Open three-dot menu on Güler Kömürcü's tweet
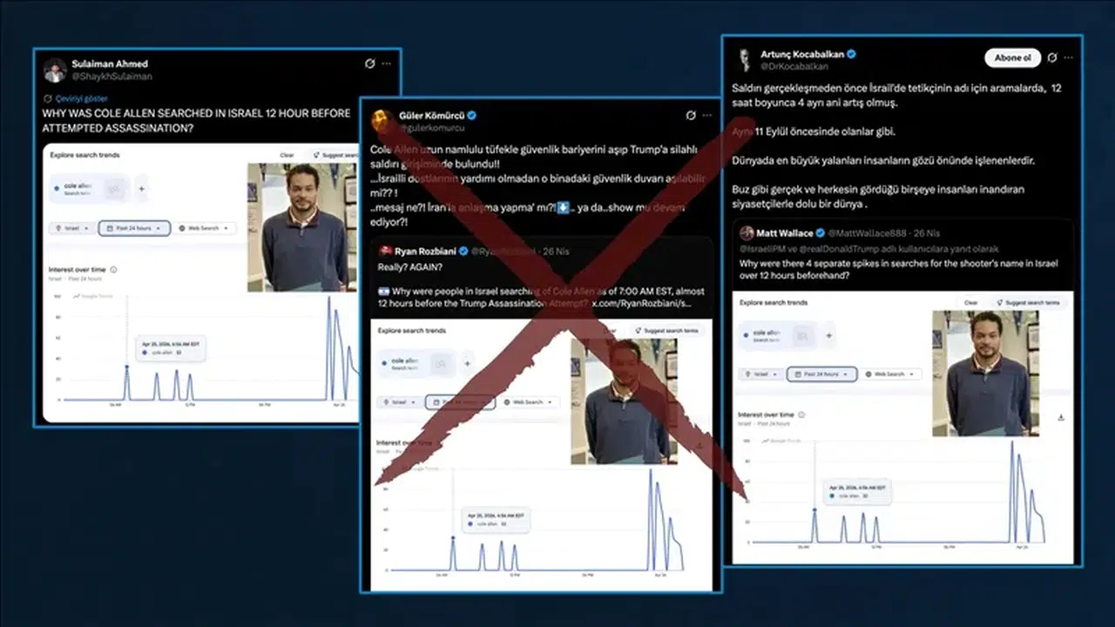The image size is (1115, 627). point(706,115)
